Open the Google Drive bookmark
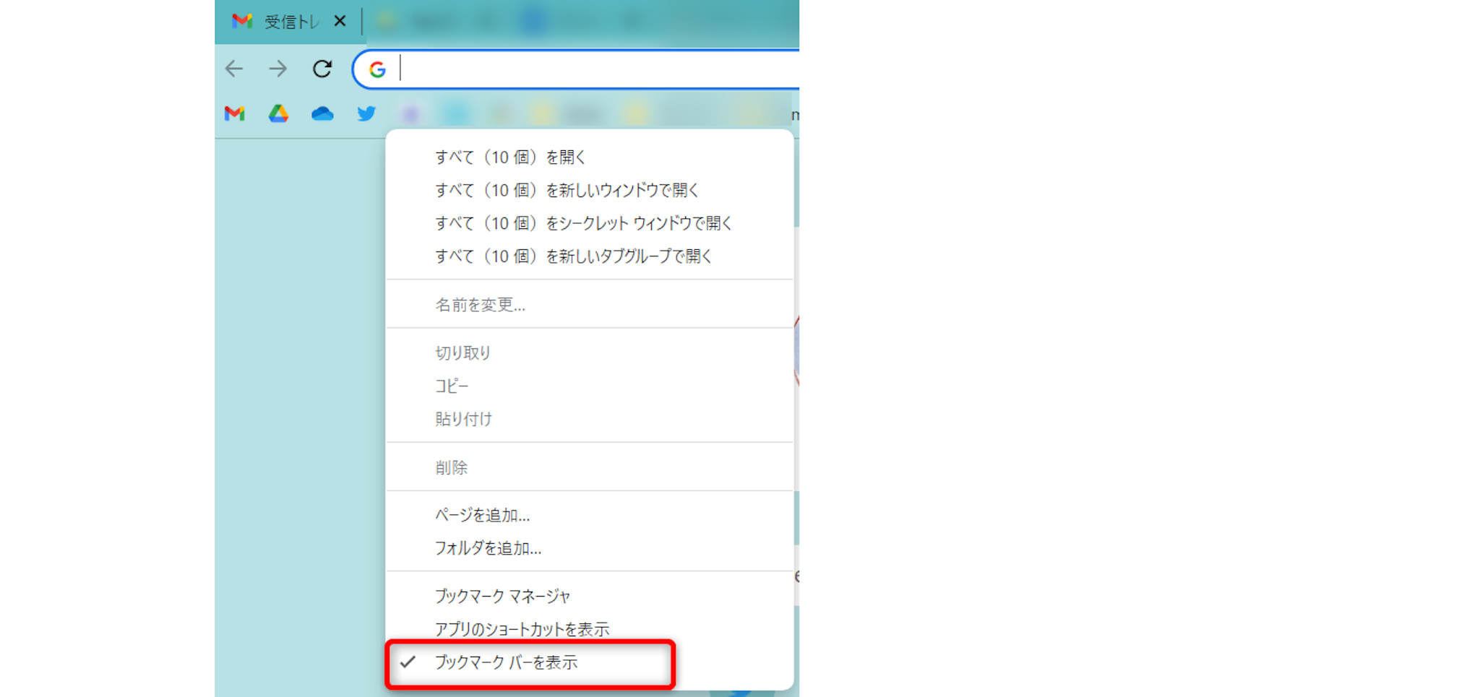Image resolution: width=1480 pixels, height=697 pixels. 279,114
